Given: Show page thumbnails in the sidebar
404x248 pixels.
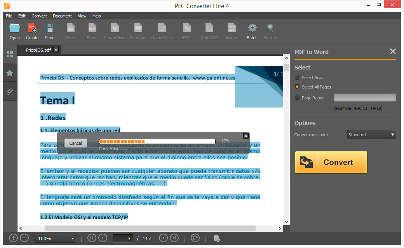Looking at the screenshot, I should coord(10,54).
